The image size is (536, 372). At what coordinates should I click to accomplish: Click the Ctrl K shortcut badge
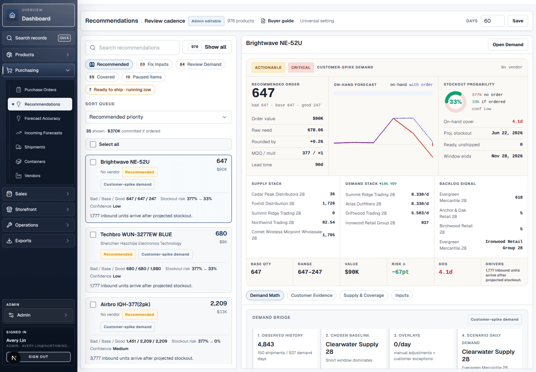(x=64, y=38)
